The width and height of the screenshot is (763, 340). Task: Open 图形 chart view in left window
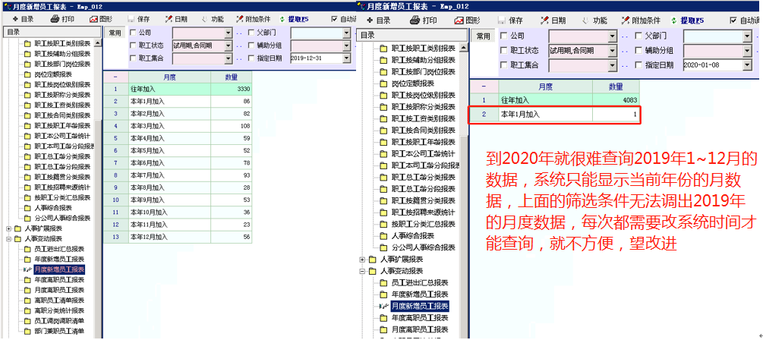click(x=100, y=18)
